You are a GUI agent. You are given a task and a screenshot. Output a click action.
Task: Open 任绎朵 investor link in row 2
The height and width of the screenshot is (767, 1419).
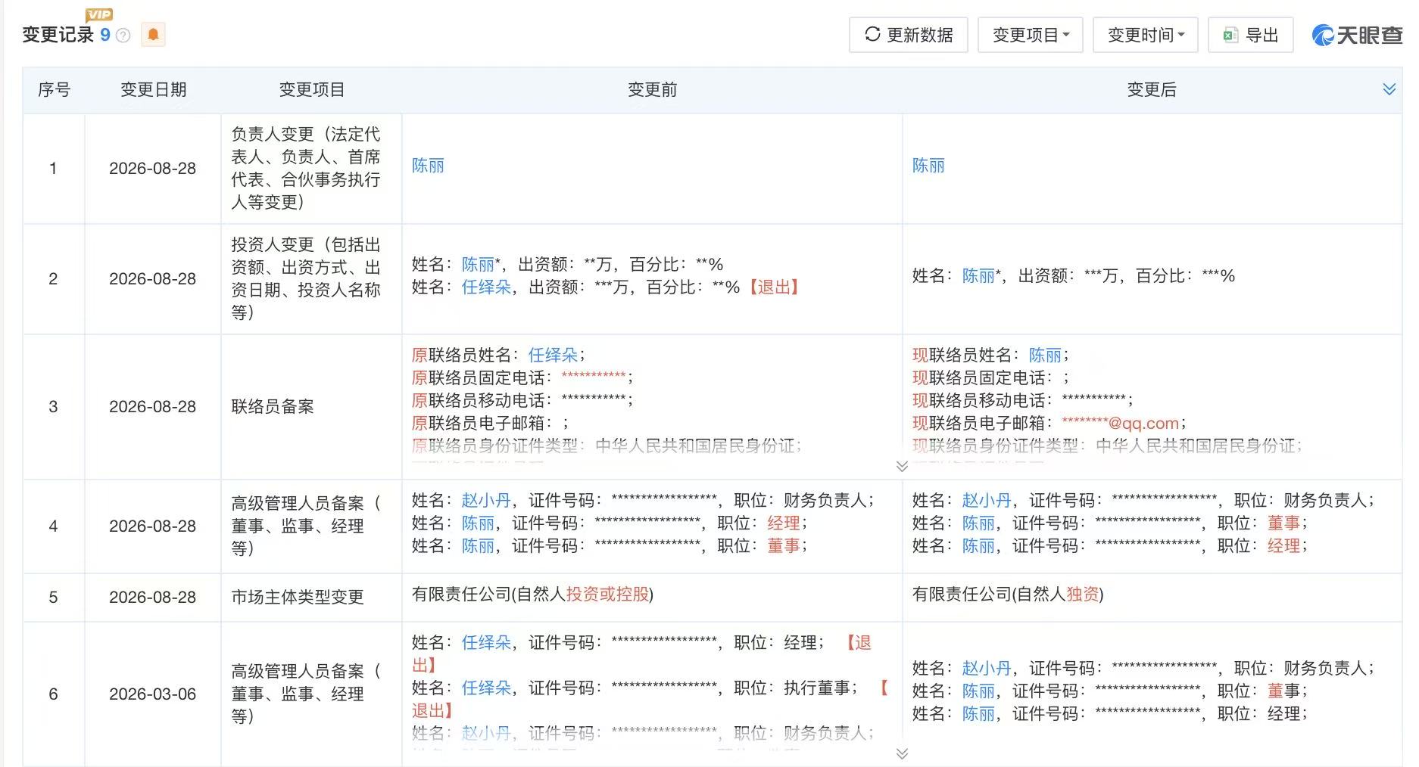tap(486, 287)
